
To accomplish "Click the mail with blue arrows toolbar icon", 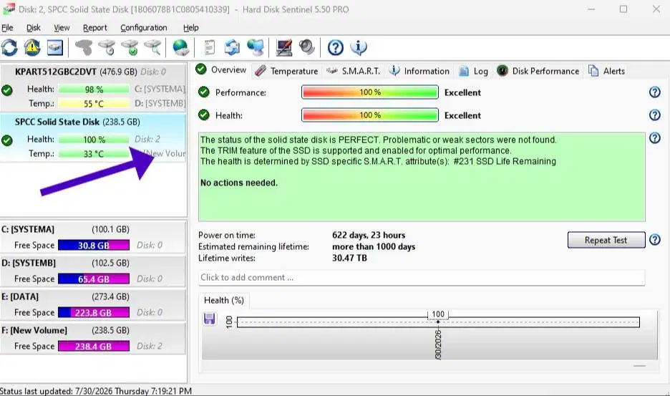I will pos(233,47).
